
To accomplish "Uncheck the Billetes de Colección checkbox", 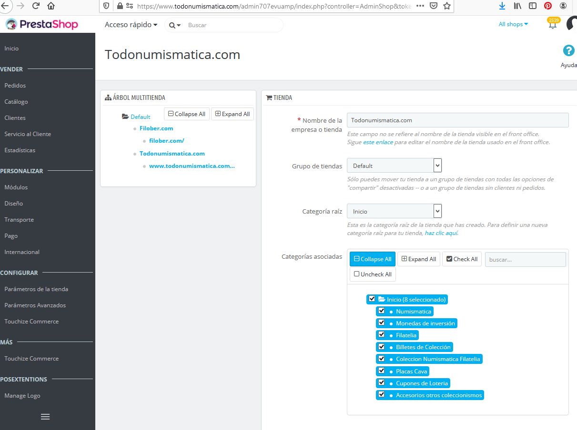I will coord(381,346).
